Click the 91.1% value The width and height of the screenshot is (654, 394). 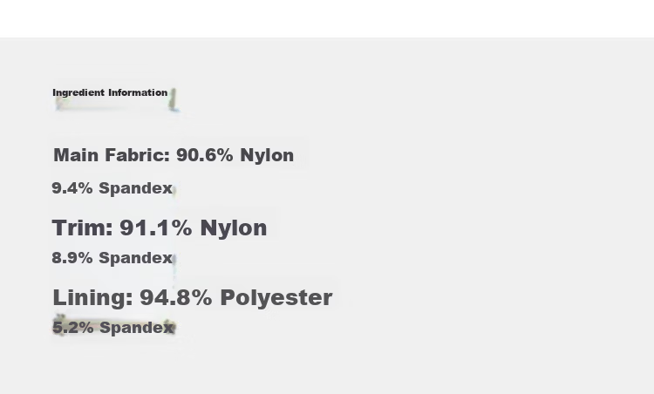156,228
